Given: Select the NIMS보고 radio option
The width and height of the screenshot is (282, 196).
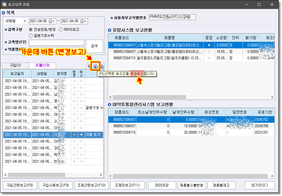Looking at the screenshot, I should click(x=61, y=29).
